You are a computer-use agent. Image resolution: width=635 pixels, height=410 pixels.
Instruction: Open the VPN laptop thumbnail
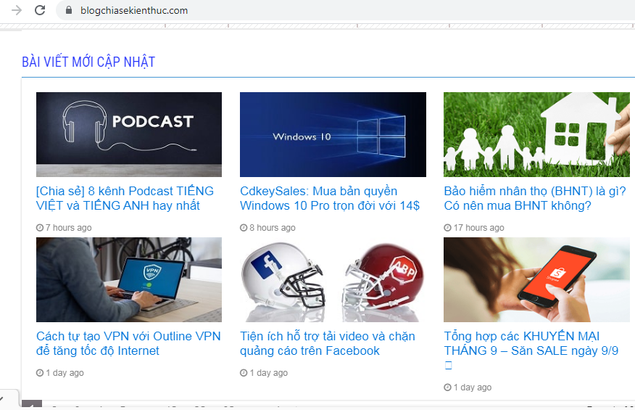[x=129, y=279]
